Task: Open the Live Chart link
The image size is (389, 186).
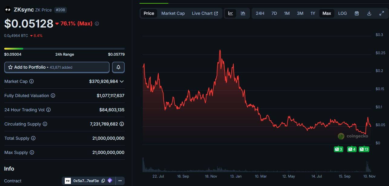Action: 205,13
